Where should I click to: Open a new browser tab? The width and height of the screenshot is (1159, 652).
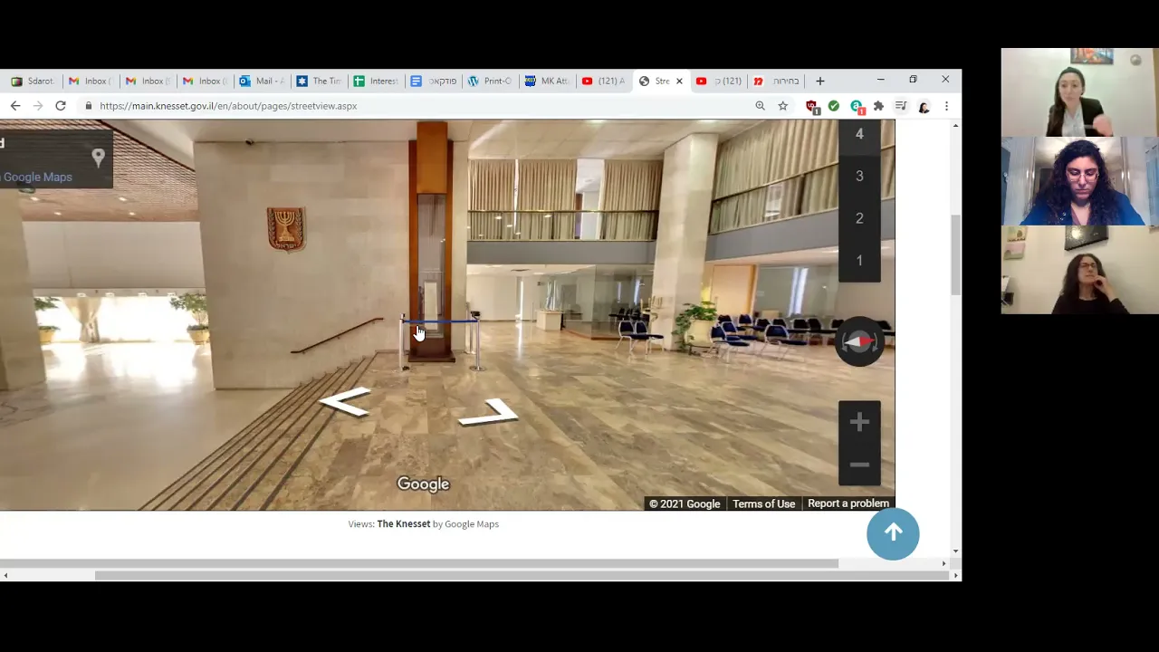coord(820,81)
